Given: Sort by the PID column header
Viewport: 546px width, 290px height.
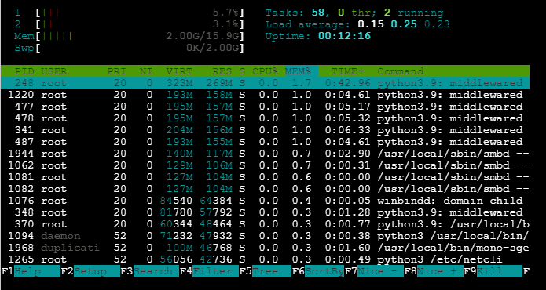Looking at the screenshot, I should tap(24, 71).
